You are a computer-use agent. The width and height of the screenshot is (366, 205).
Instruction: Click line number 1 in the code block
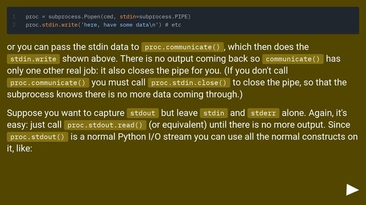coord(14,17)
